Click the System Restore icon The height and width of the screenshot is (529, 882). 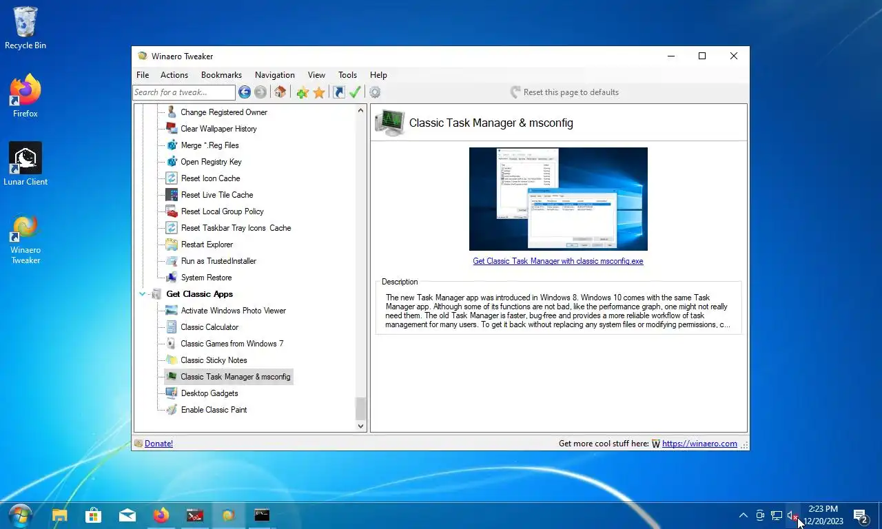coord(172,277)
